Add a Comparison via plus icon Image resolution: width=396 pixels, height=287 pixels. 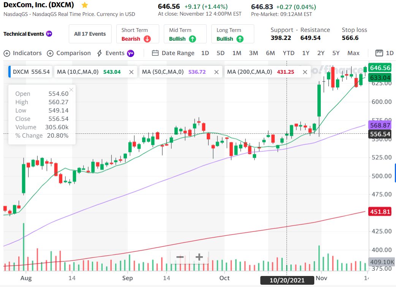pos(50,53)
